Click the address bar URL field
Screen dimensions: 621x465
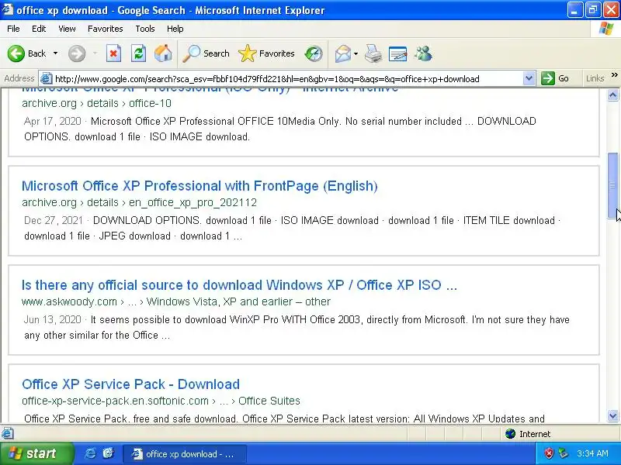pyautogui.click(x=287, y=79)
